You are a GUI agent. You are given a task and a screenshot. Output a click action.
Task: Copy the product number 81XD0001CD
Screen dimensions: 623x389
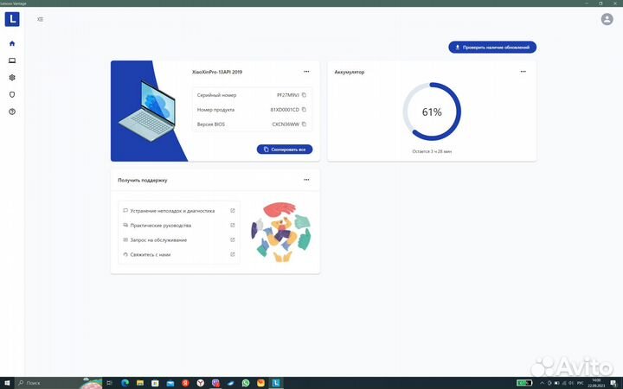point(304,110)
